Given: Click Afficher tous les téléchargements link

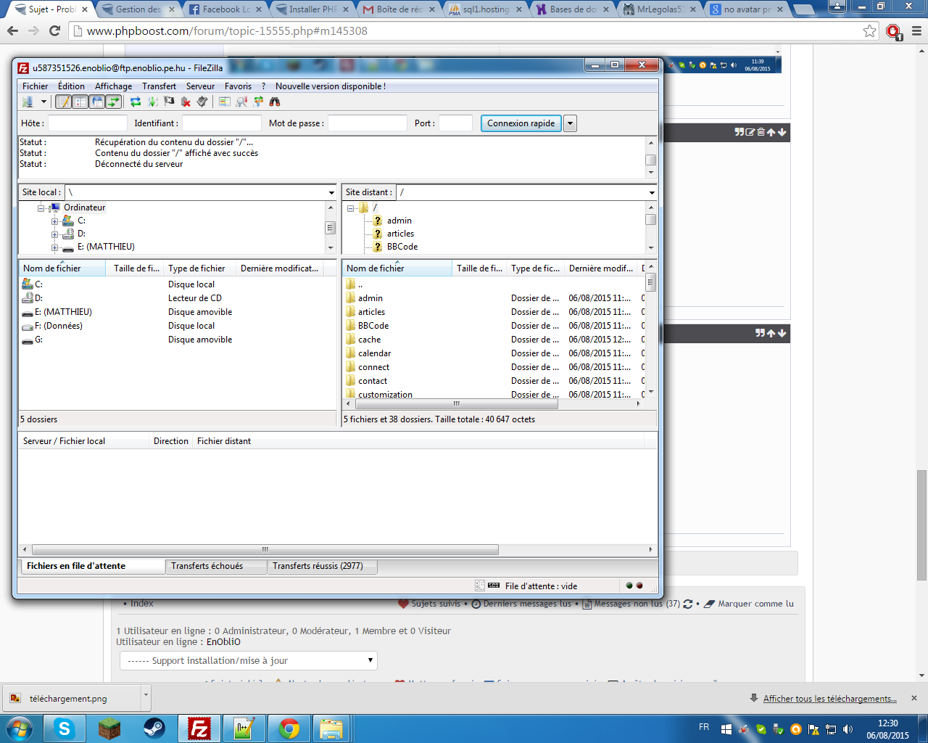Looking at the screenshot, I should [829, 699].
